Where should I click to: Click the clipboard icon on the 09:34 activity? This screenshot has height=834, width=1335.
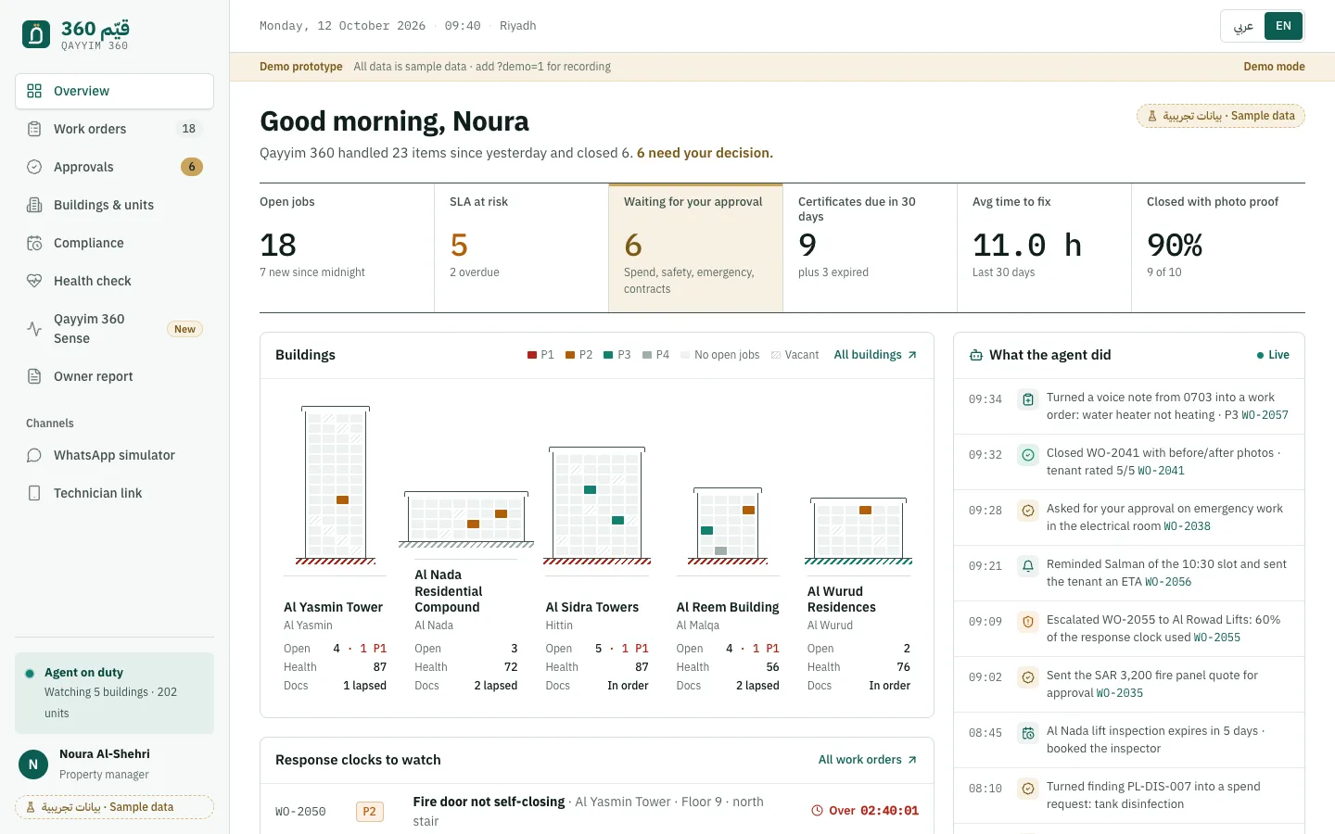(1028, 399)
